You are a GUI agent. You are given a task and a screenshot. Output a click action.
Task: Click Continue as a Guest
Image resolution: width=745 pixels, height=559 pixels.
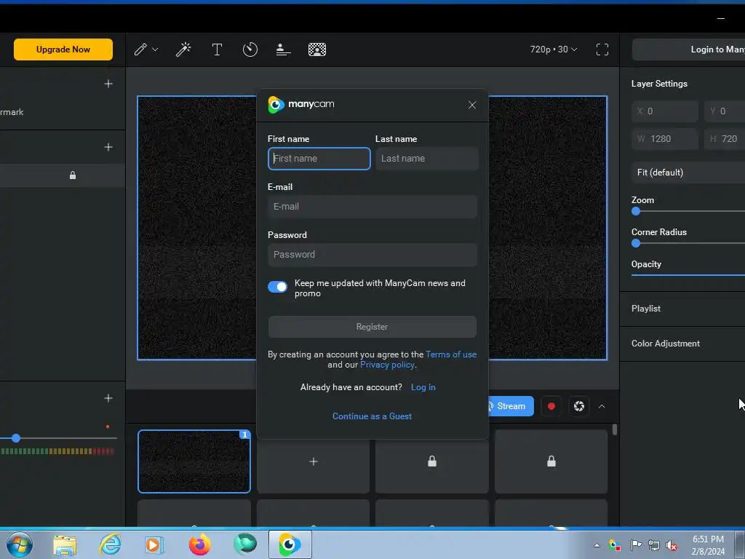372,416
